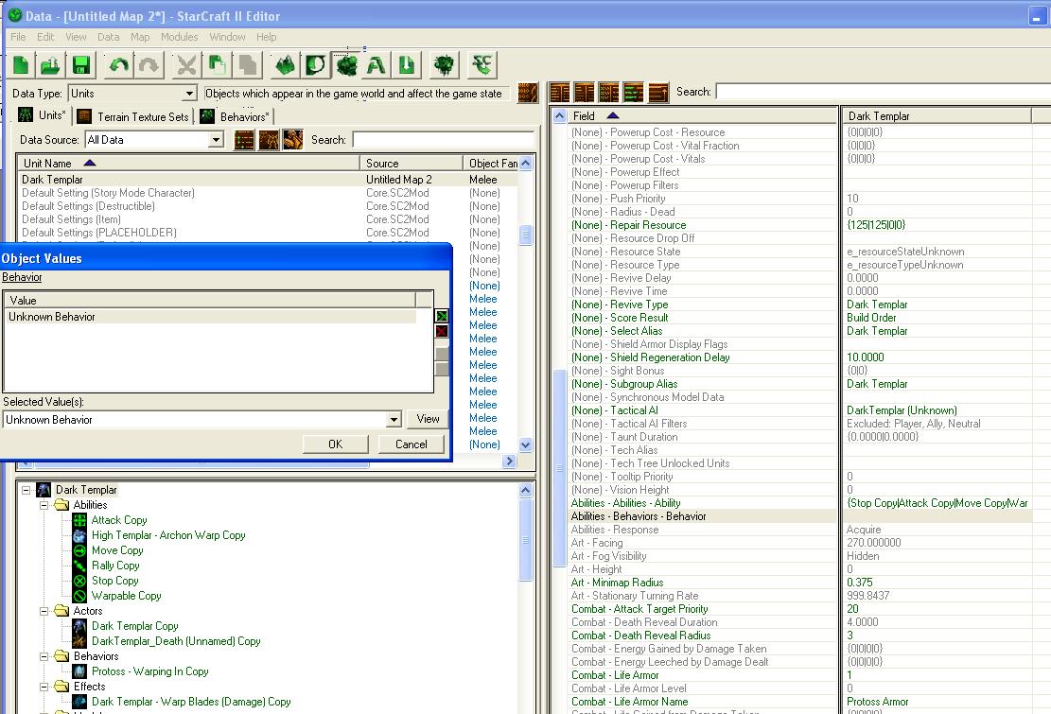Toggle first field view icon in right pane
Screen dimensions: 1051x714
click(x=560, y=93)
